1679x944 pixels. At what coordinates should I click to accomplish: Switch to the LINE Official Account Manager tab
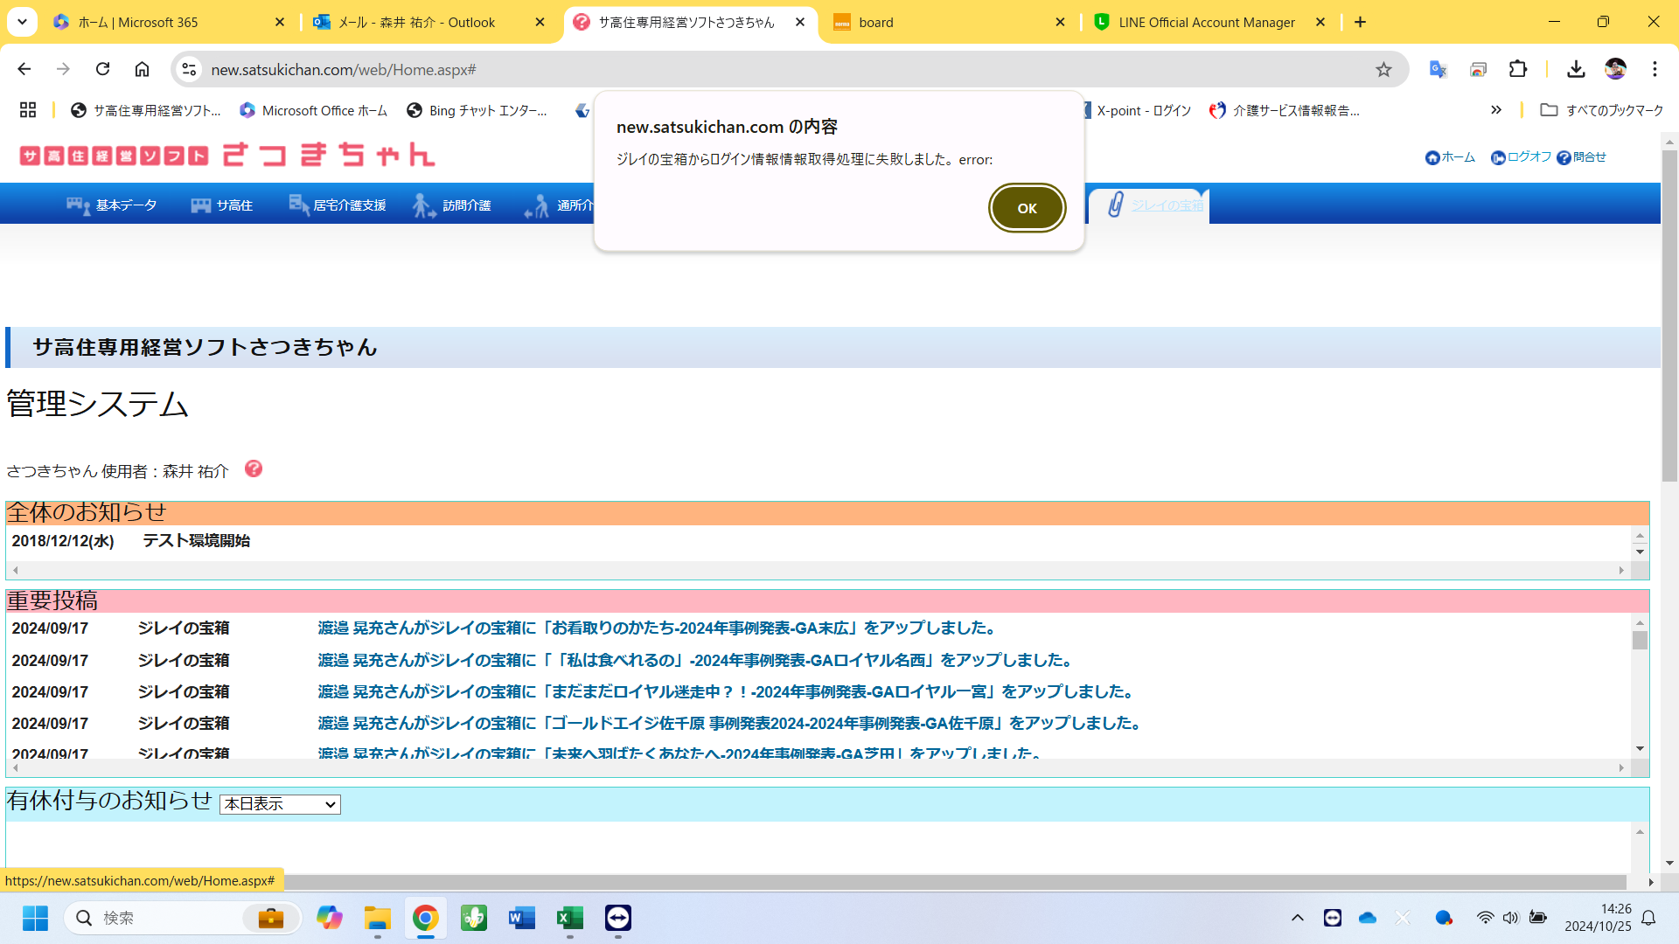(x=1207, y=23)
